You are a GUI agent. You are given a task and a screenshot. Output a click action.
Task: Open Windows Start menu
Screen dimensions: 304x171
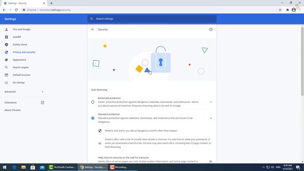click(4, 167)
